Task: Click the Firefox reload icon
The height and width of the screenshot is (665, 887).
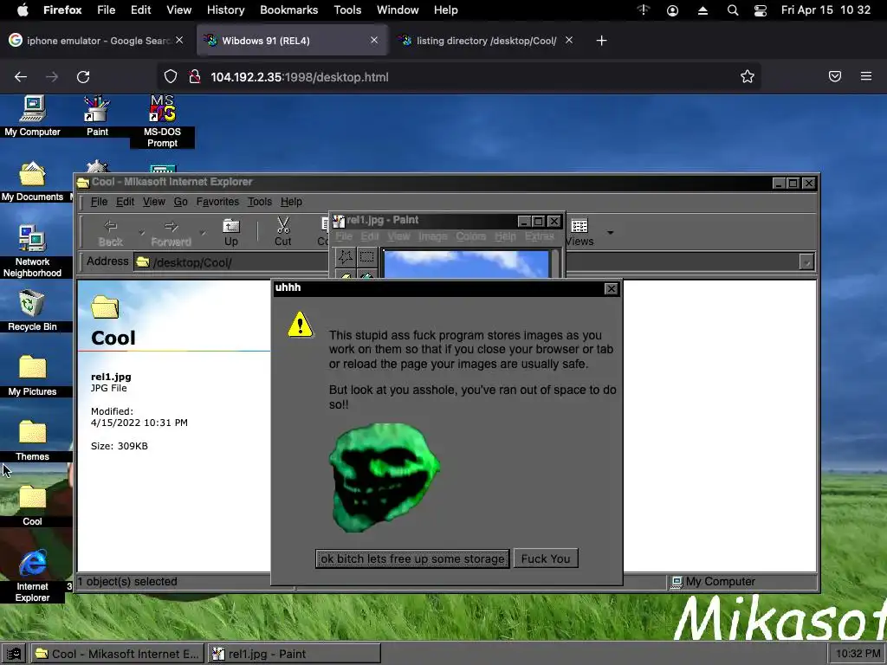Action: coord(83,77)
